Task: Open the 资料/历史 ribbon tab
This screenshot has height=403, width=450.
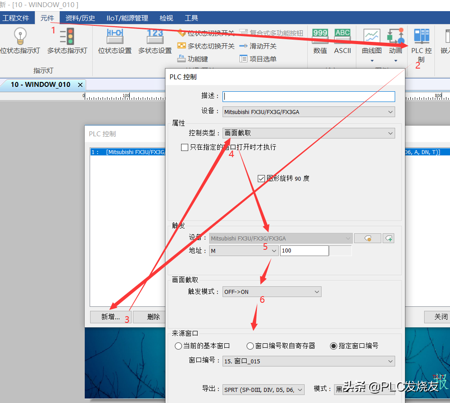Action: (80, 18)
